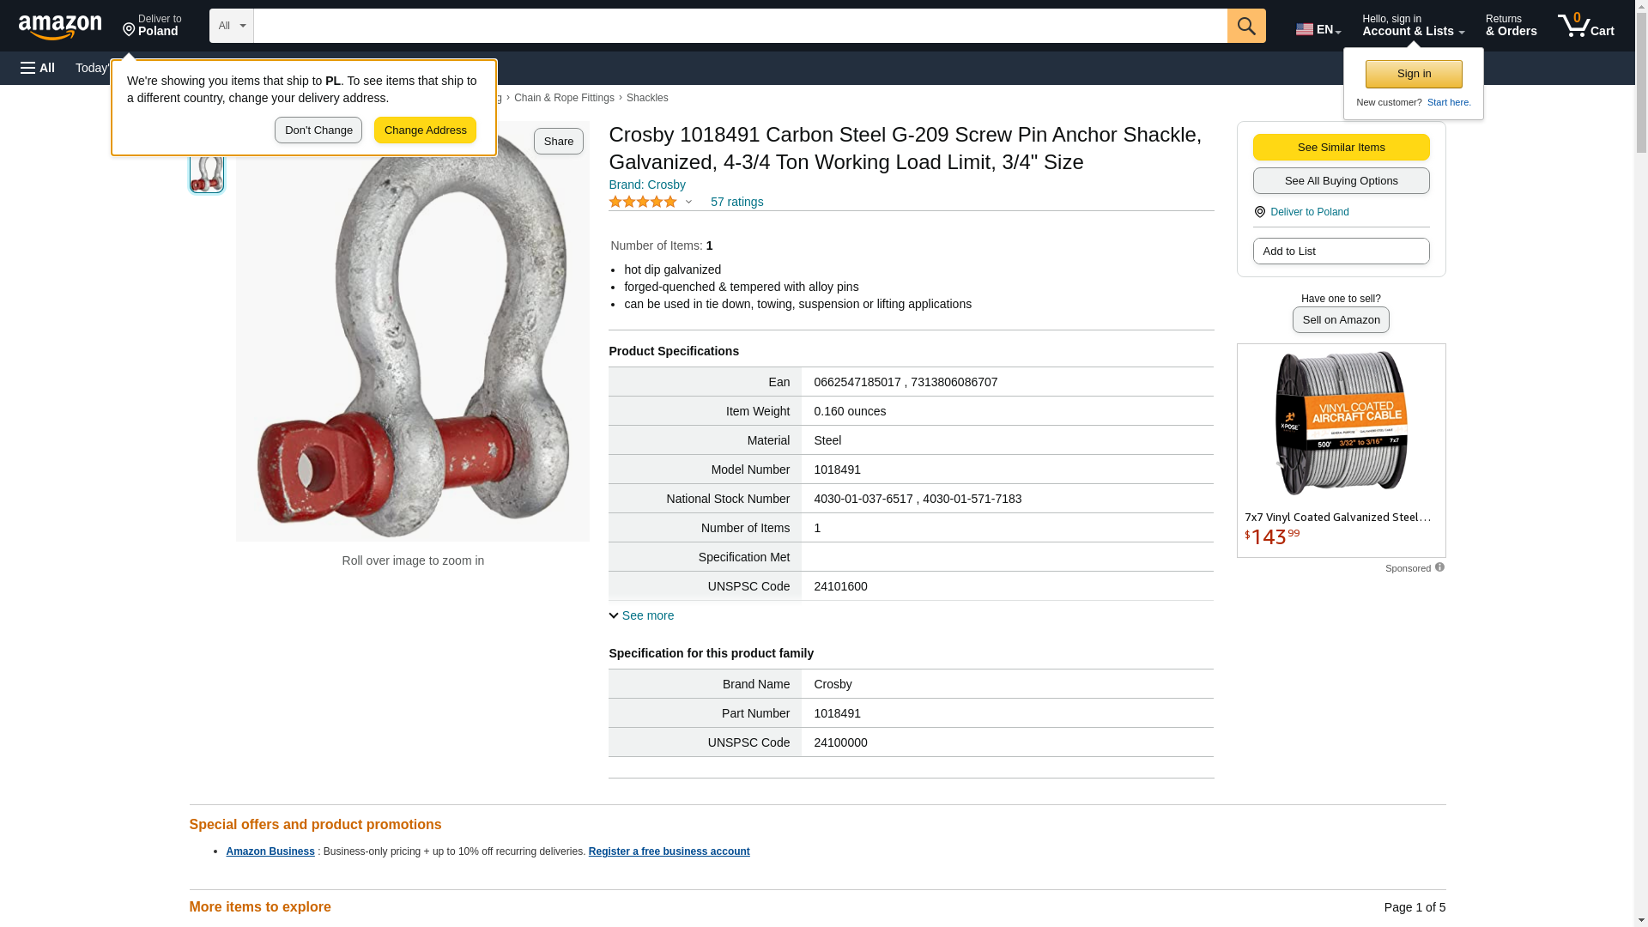Open the All hamburger menu
This screenshot has height=927, width=1648.
(x=38, y=68)
